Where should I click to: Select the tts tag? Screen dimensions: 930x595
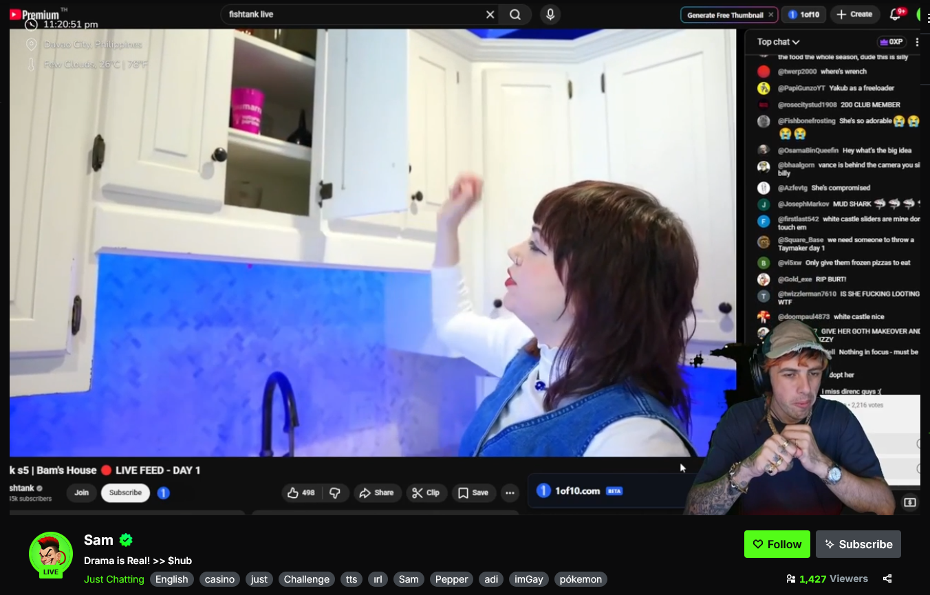coord(352,579)
